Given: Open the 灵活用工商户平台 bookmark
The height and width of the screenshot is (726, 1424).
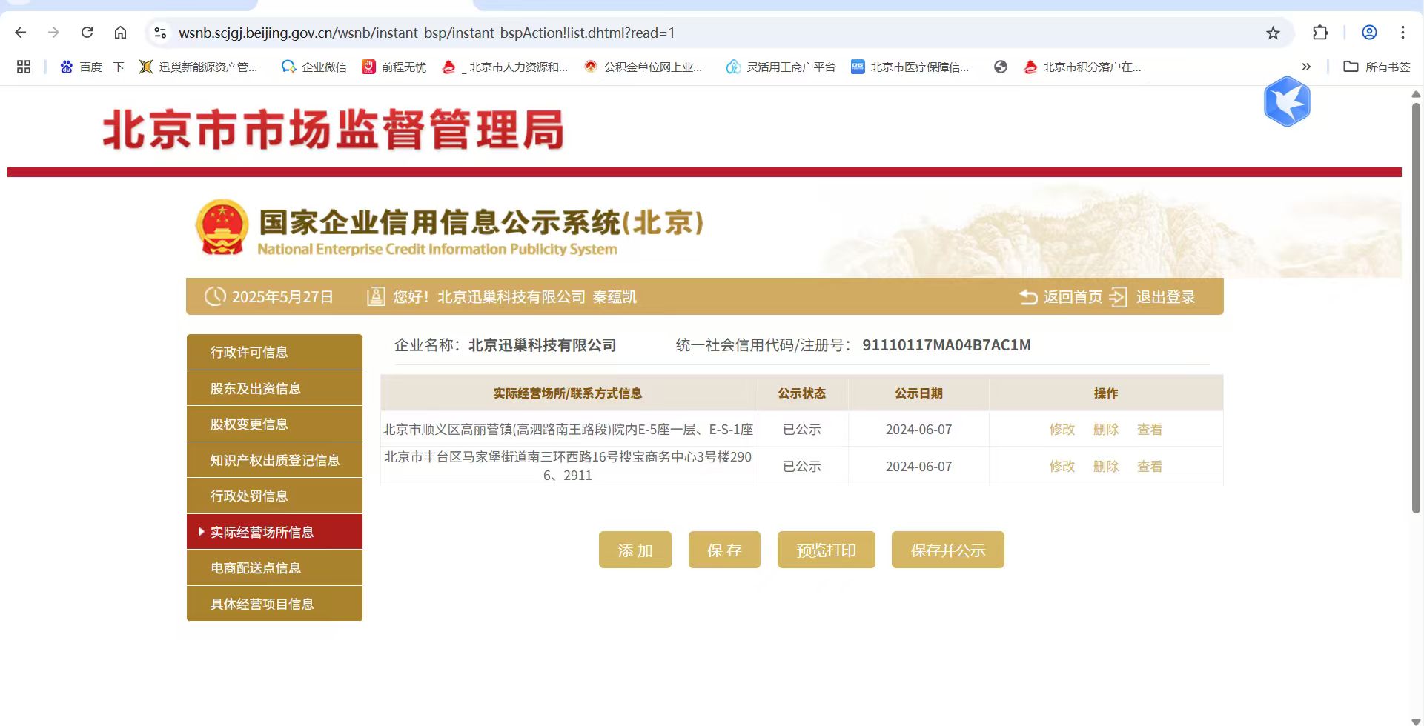Looking at the screenshot, I should tap(781, 67).
